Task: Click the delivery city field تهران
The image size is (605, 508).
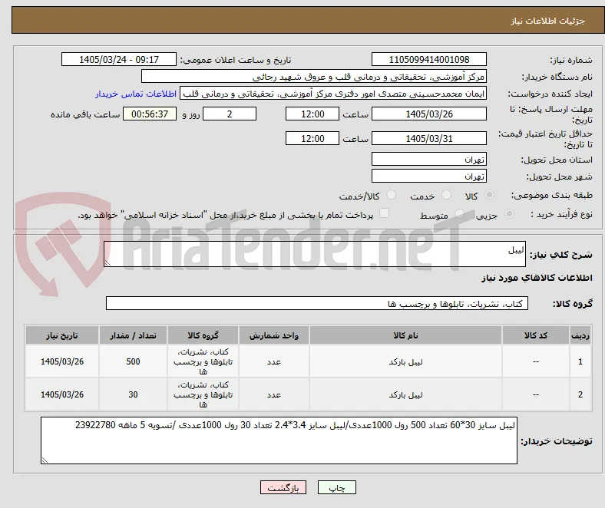Action: pos(429,176)
